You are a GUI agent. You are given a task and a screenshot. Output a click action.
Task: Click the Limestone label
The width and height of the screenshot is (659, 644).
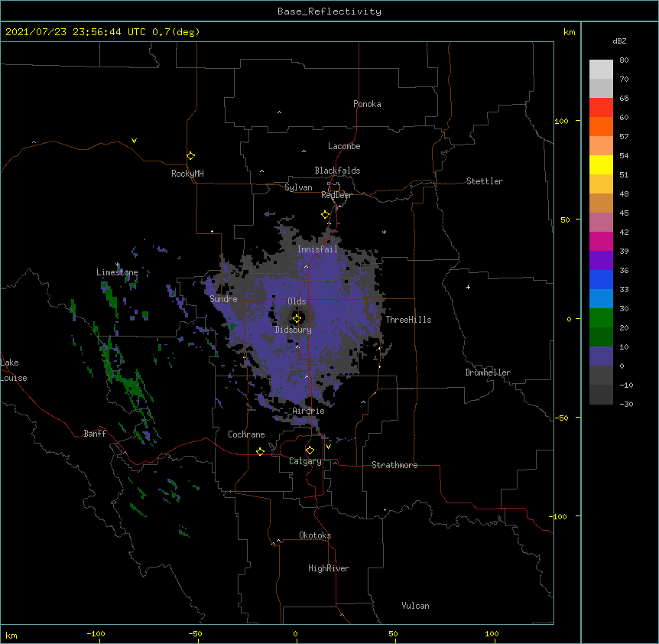(117, 272)
